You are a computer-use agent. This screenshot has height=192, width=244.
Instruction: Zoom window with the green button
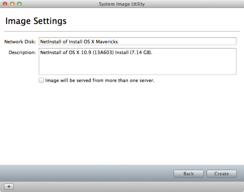tap(19, 4)
